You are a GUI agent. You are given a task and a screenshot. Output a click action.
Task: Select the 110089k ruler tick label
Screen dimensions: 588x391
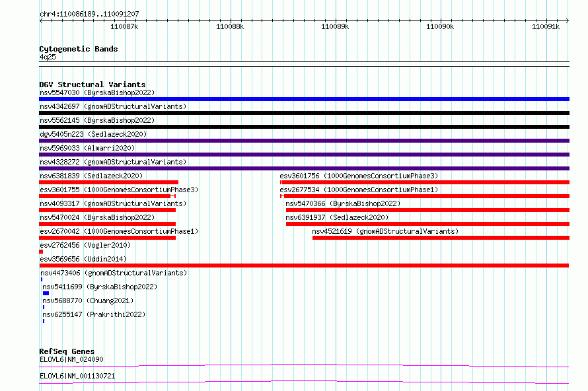pos(335,26)
